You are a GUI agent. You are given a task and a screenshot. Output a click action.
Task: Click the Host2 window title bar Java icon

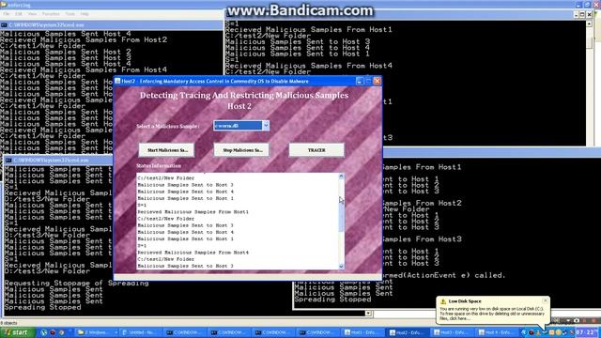[x=117, y=82]
